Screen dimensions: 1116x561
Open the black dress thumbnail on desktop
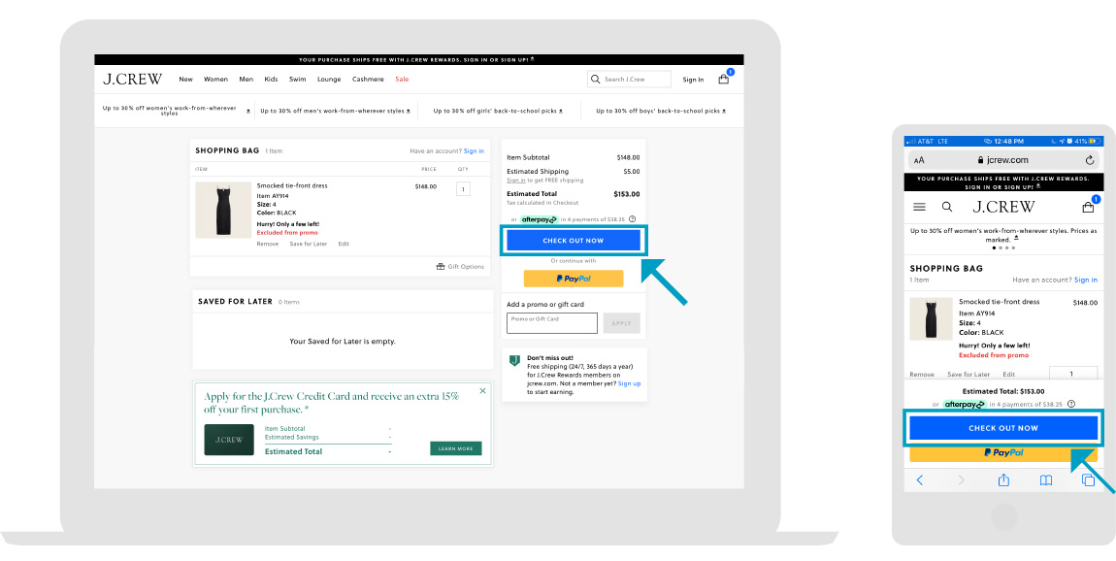223,210
